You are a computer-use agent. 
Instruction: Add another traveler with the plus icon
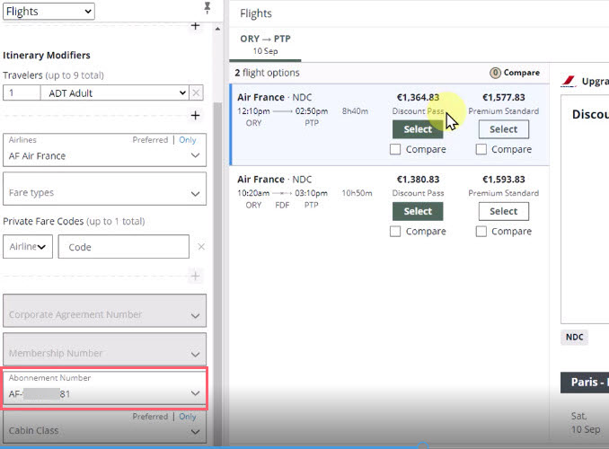(x=195, y=116)
